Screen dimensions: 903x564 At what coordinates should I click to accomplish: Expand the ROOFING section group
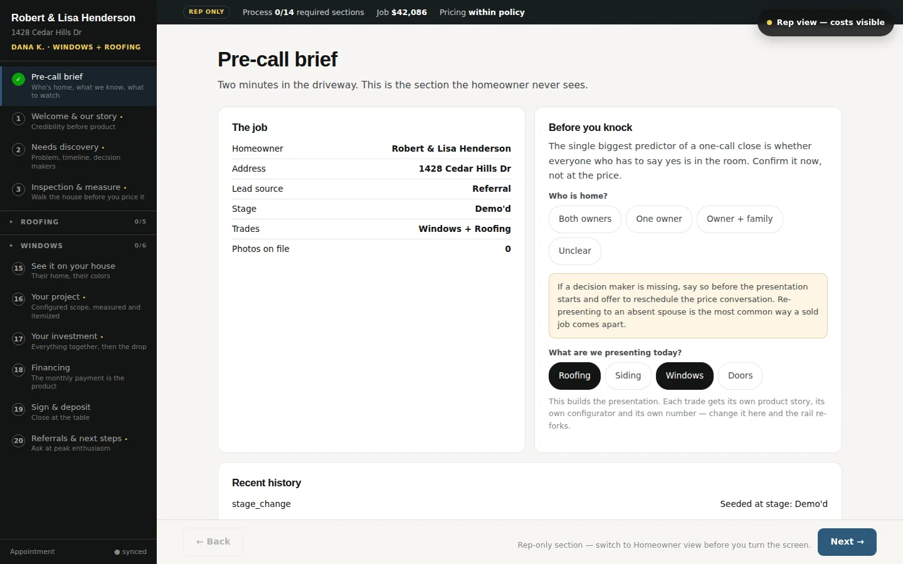pos(78,222)
